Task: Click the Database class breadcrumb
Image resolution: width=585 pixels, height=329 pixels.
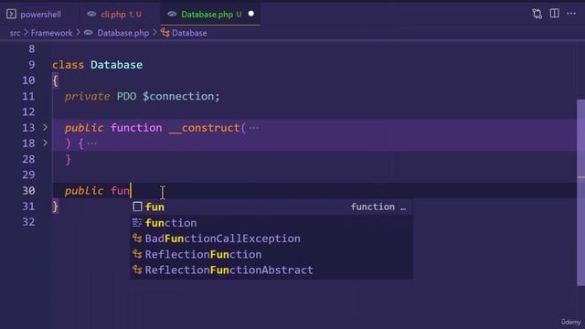Action: point(189,33)
